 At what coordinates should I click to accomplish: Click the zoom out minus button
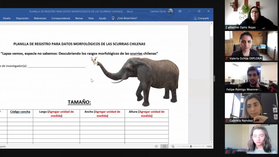tap(179, 146)
